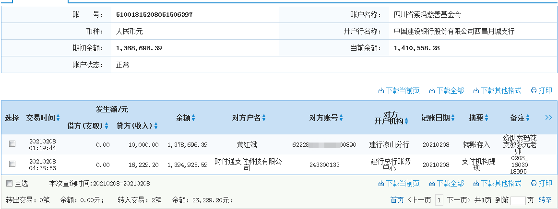558x209 pixels.
Task: Click the 下一页 next page link
Action: coord(459,200)
